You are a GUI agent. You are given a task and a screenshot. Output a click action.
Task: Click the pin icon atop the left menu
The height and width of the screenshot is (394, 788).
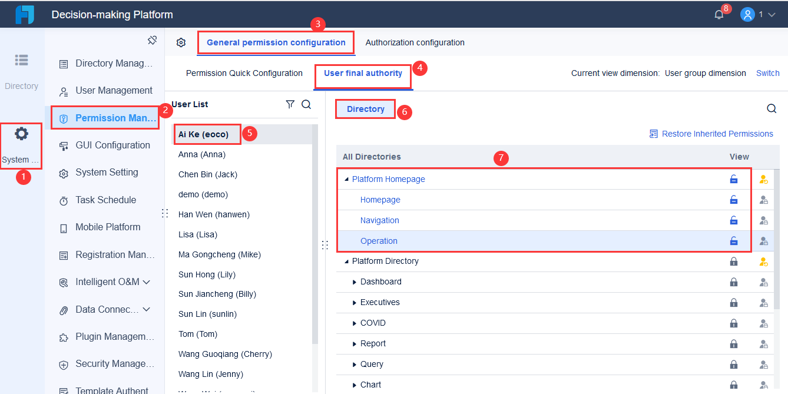click(x=152, y=40)
